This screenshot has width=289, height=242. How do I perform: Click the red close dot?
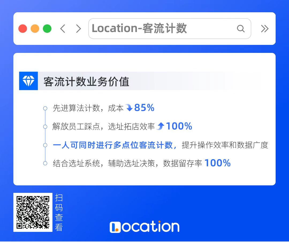click(23, 29)
